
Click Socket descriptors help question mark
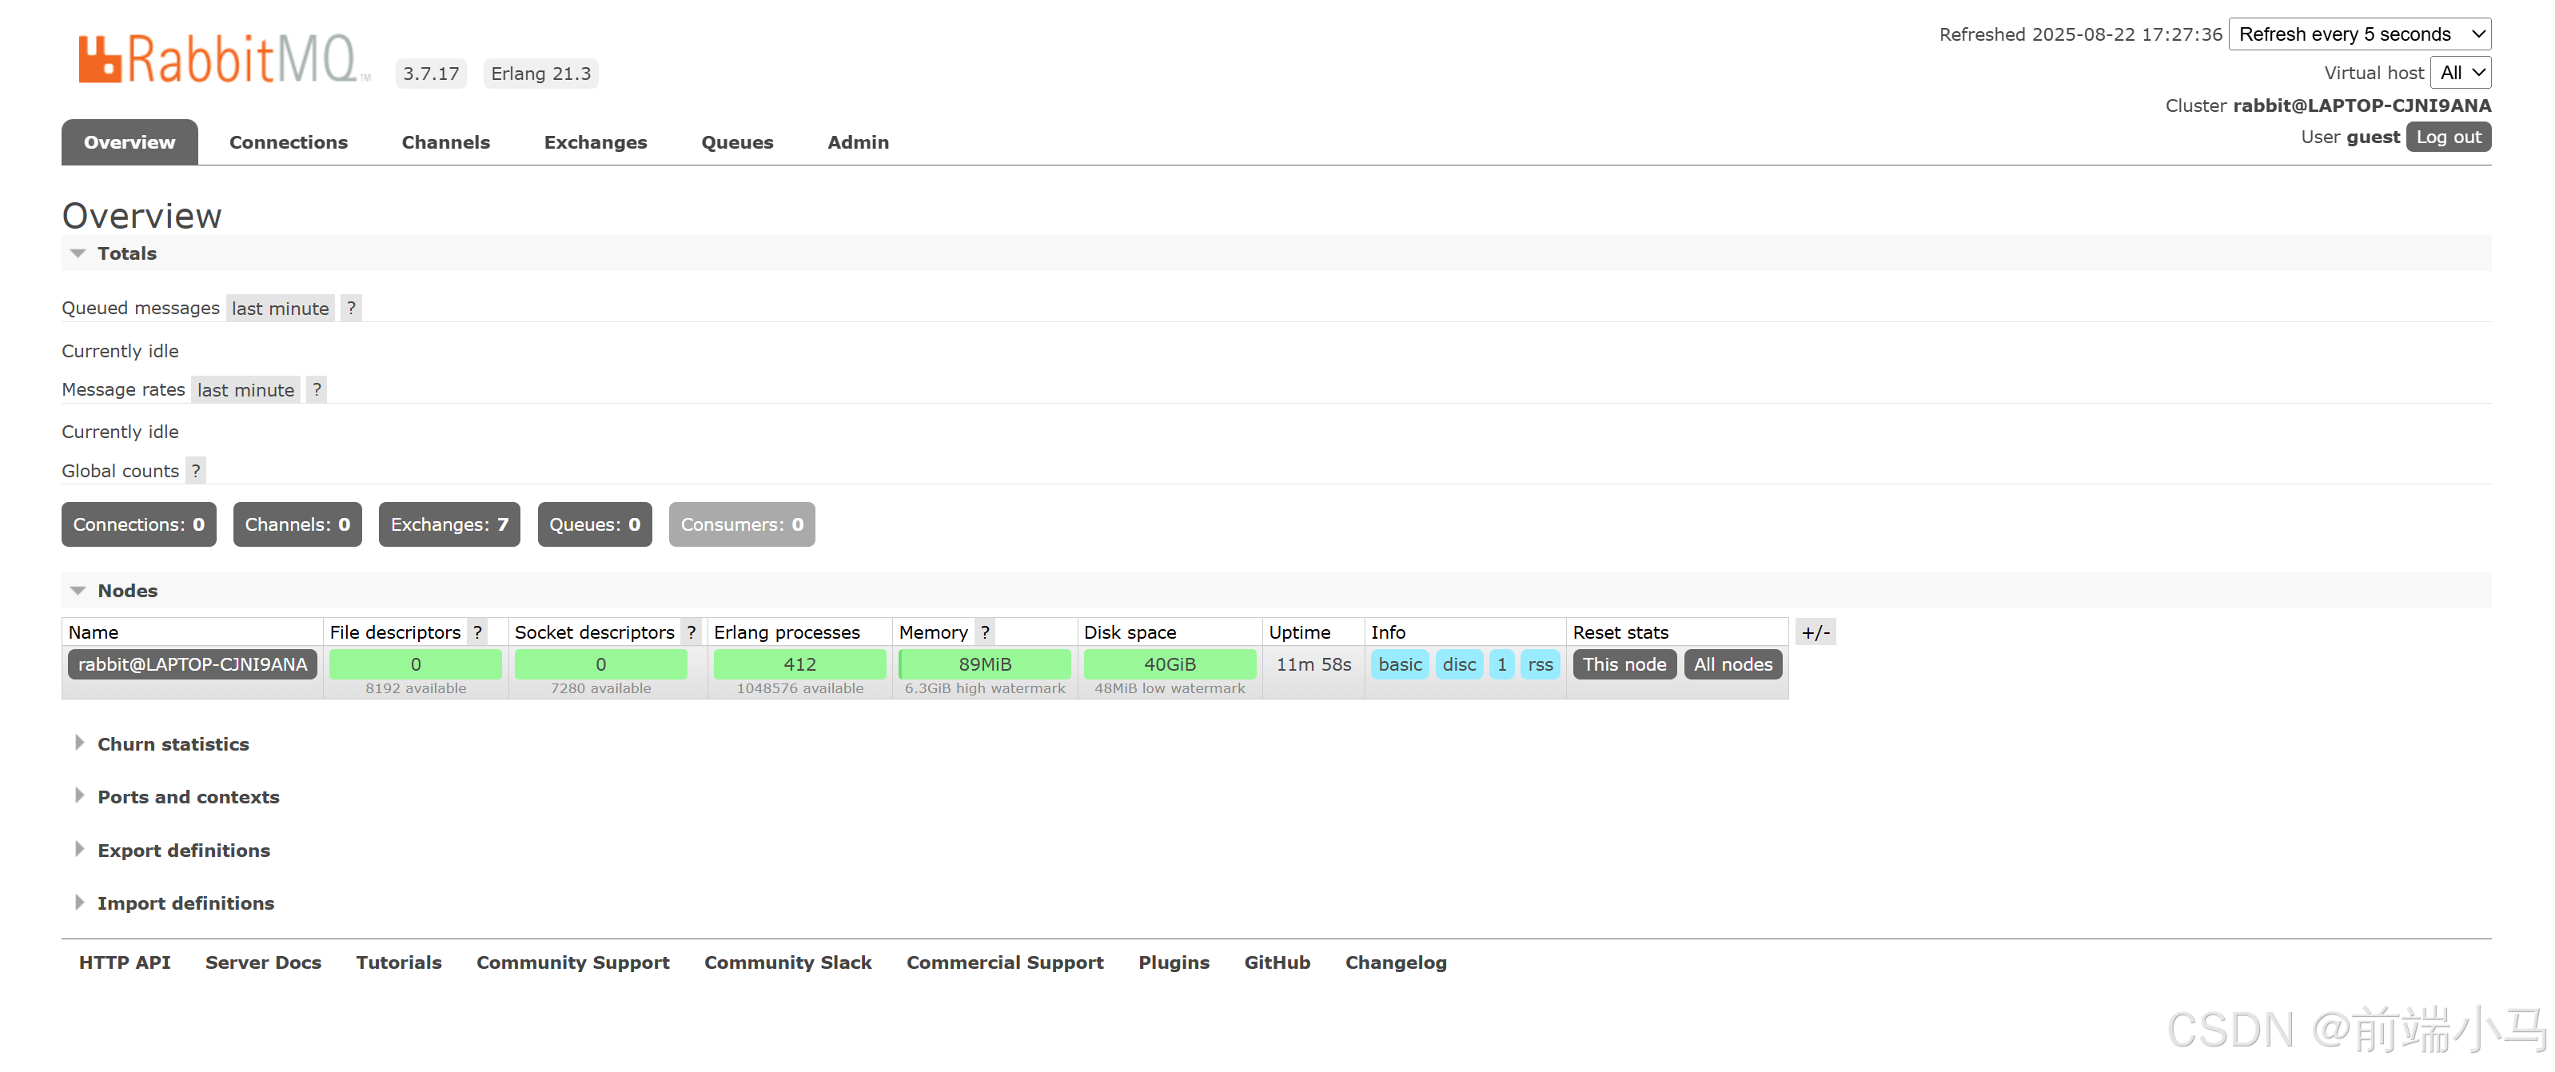tap(692, 632)
